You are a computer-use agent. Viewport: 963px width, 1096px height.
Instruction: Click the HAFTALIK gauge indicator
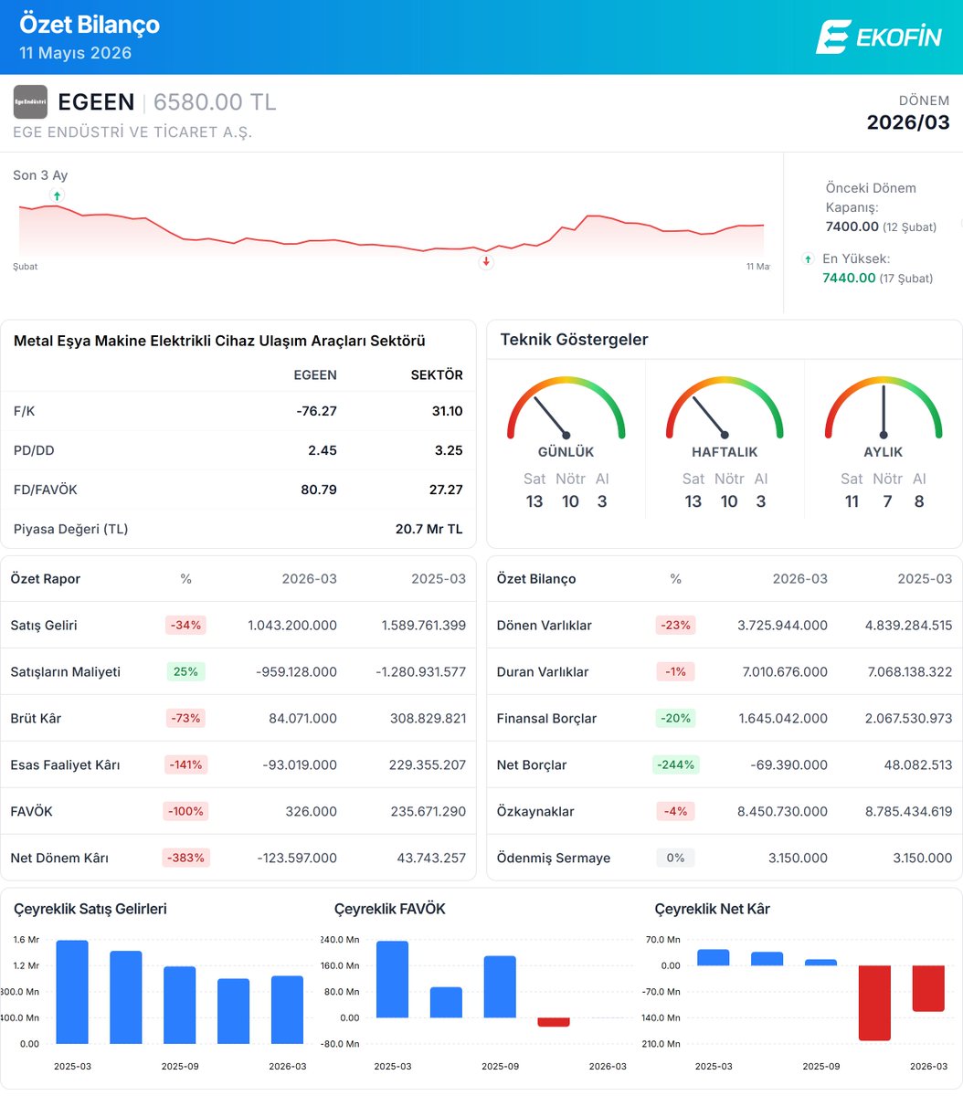[x=725, y=407]
